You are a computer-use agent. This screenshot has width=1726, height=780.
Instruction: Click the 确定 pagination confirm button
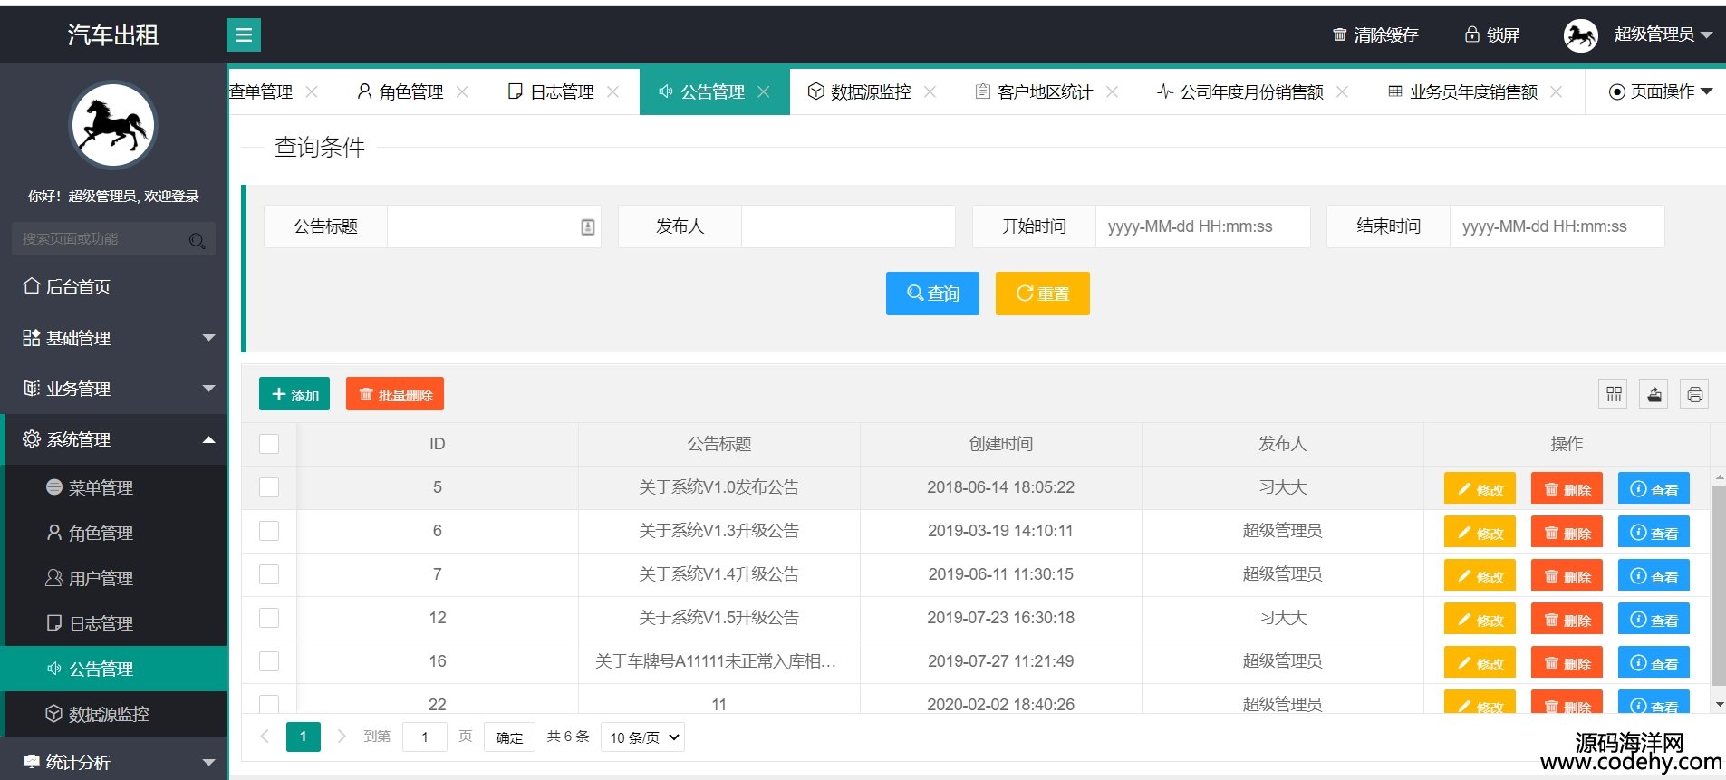[509, 737]
